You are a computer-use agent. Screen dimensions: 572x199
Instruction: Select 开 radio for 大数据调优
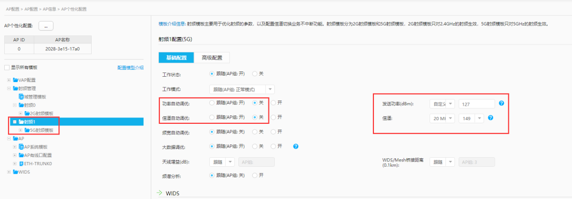point(273,146)
